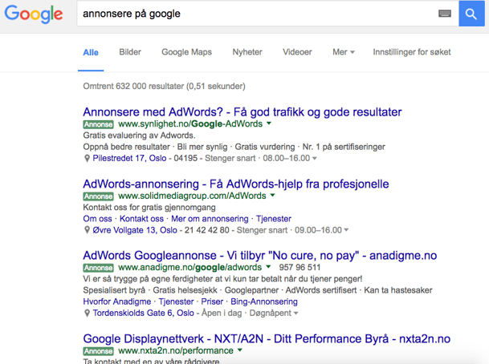
Task: Expand arrow next to www.nxta2n.no/performance
Action: [240, 350]
